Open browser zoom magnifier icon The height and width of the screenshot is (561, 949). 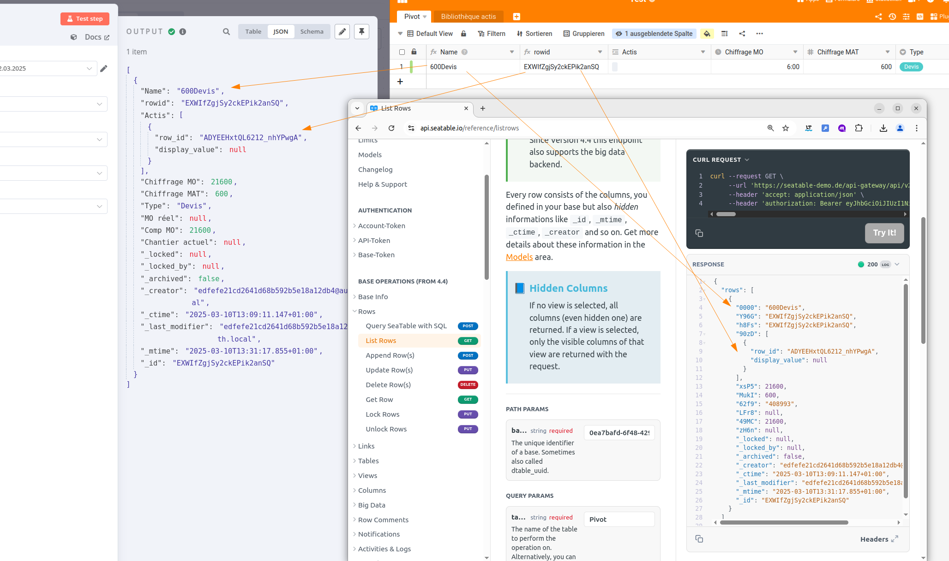770,128
